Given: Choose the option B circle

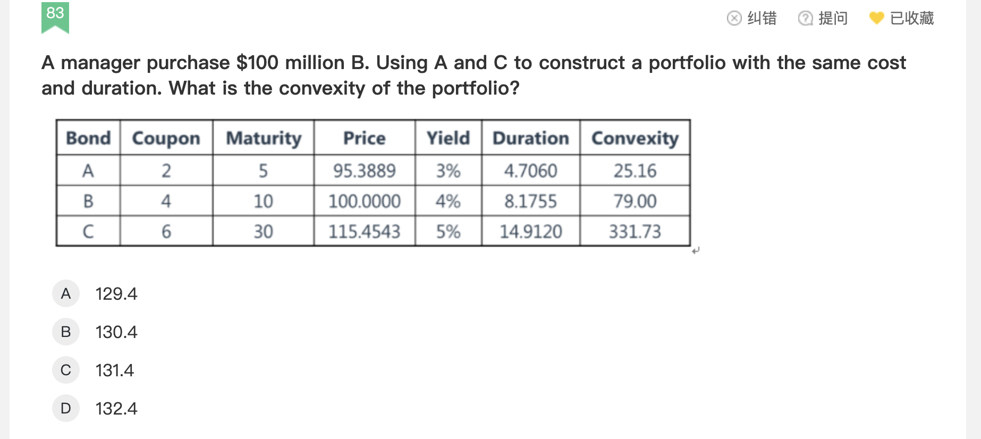Looking at the screenshot, I should click(x=66, y=332).
